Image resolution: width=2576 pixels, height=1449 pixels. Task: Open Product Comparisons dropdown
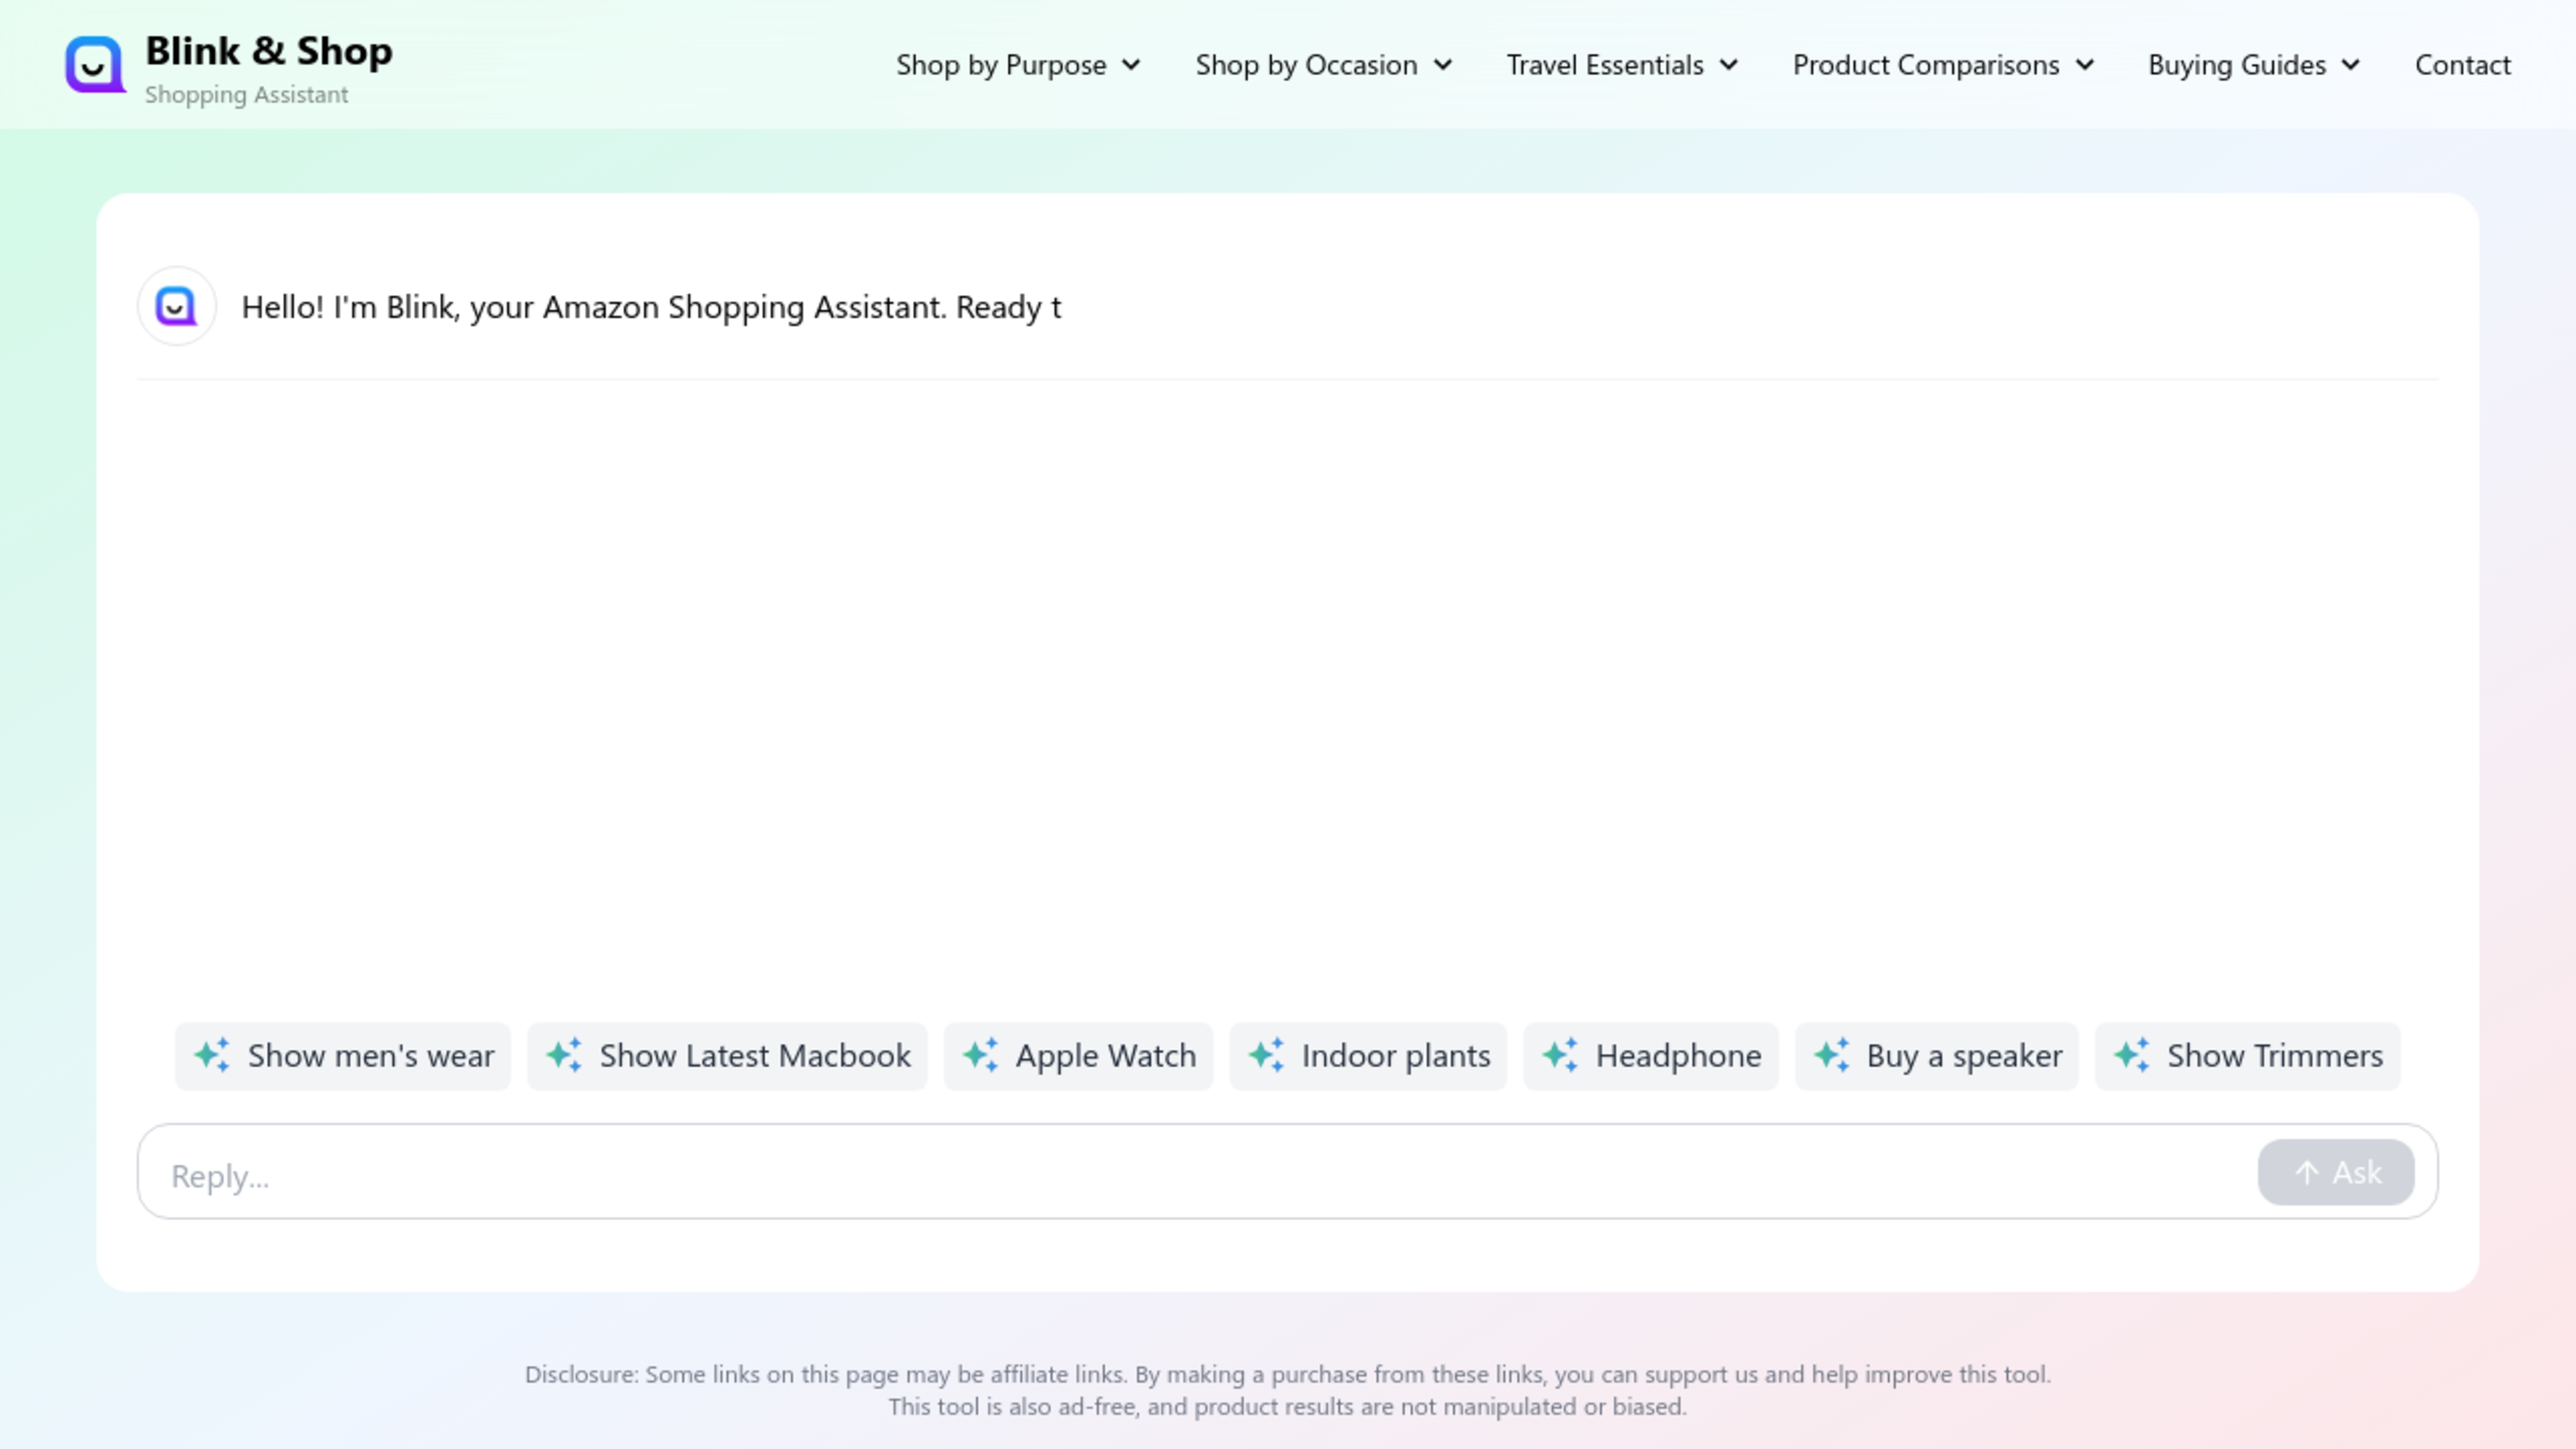tap(1942, 65)
